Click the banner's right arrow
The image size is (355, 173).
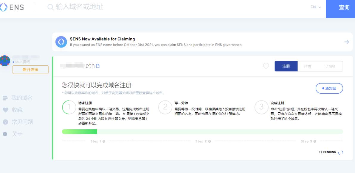pos(346,42)
